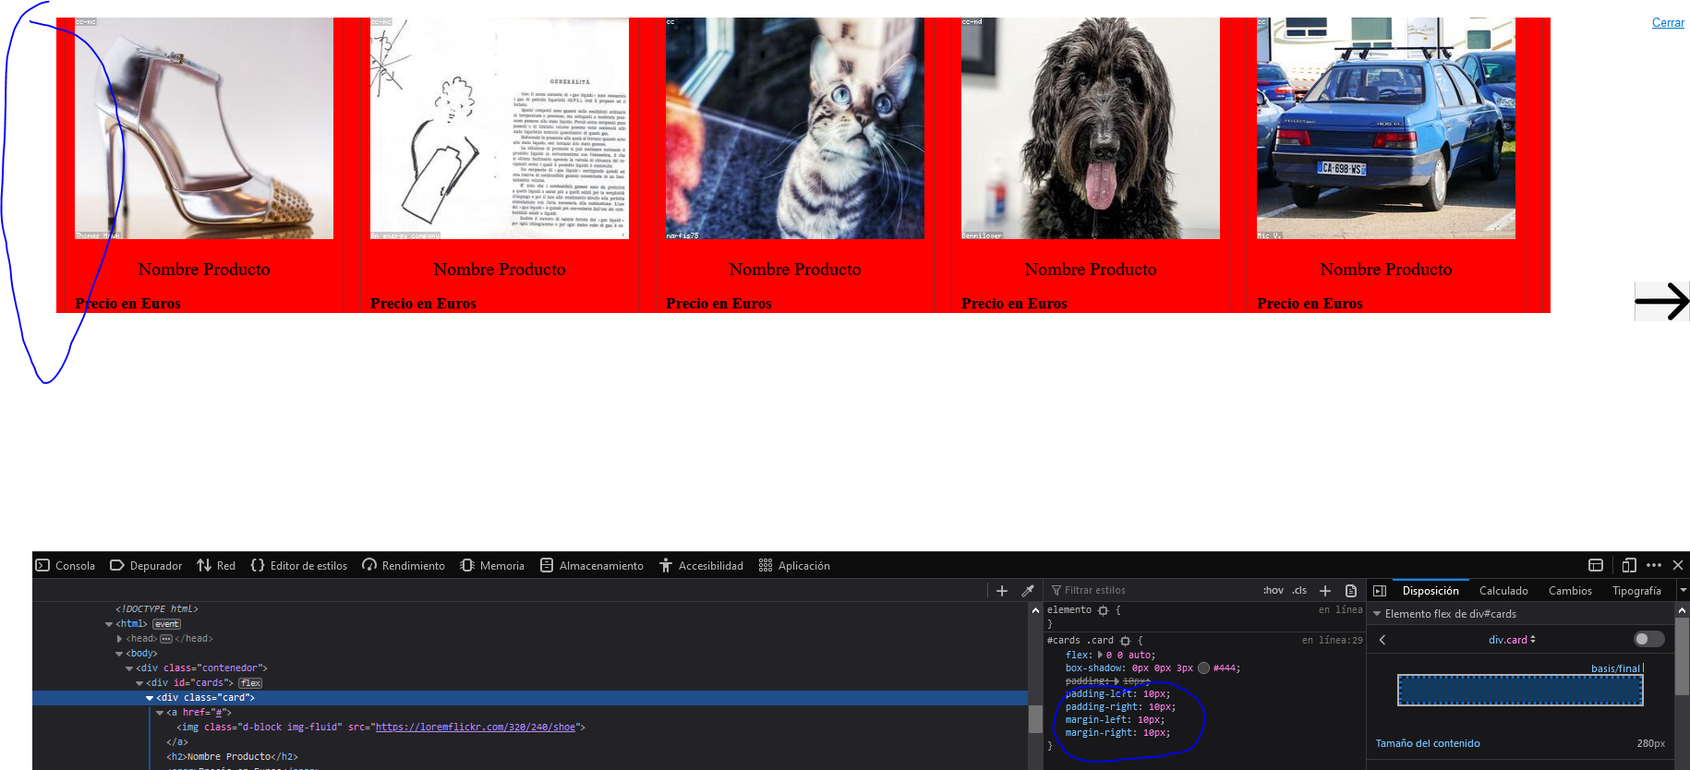This screenshot has width=1690, height=770.
Task: Select the Calculado sidebar tab
Action: [x=1503, y=591]
